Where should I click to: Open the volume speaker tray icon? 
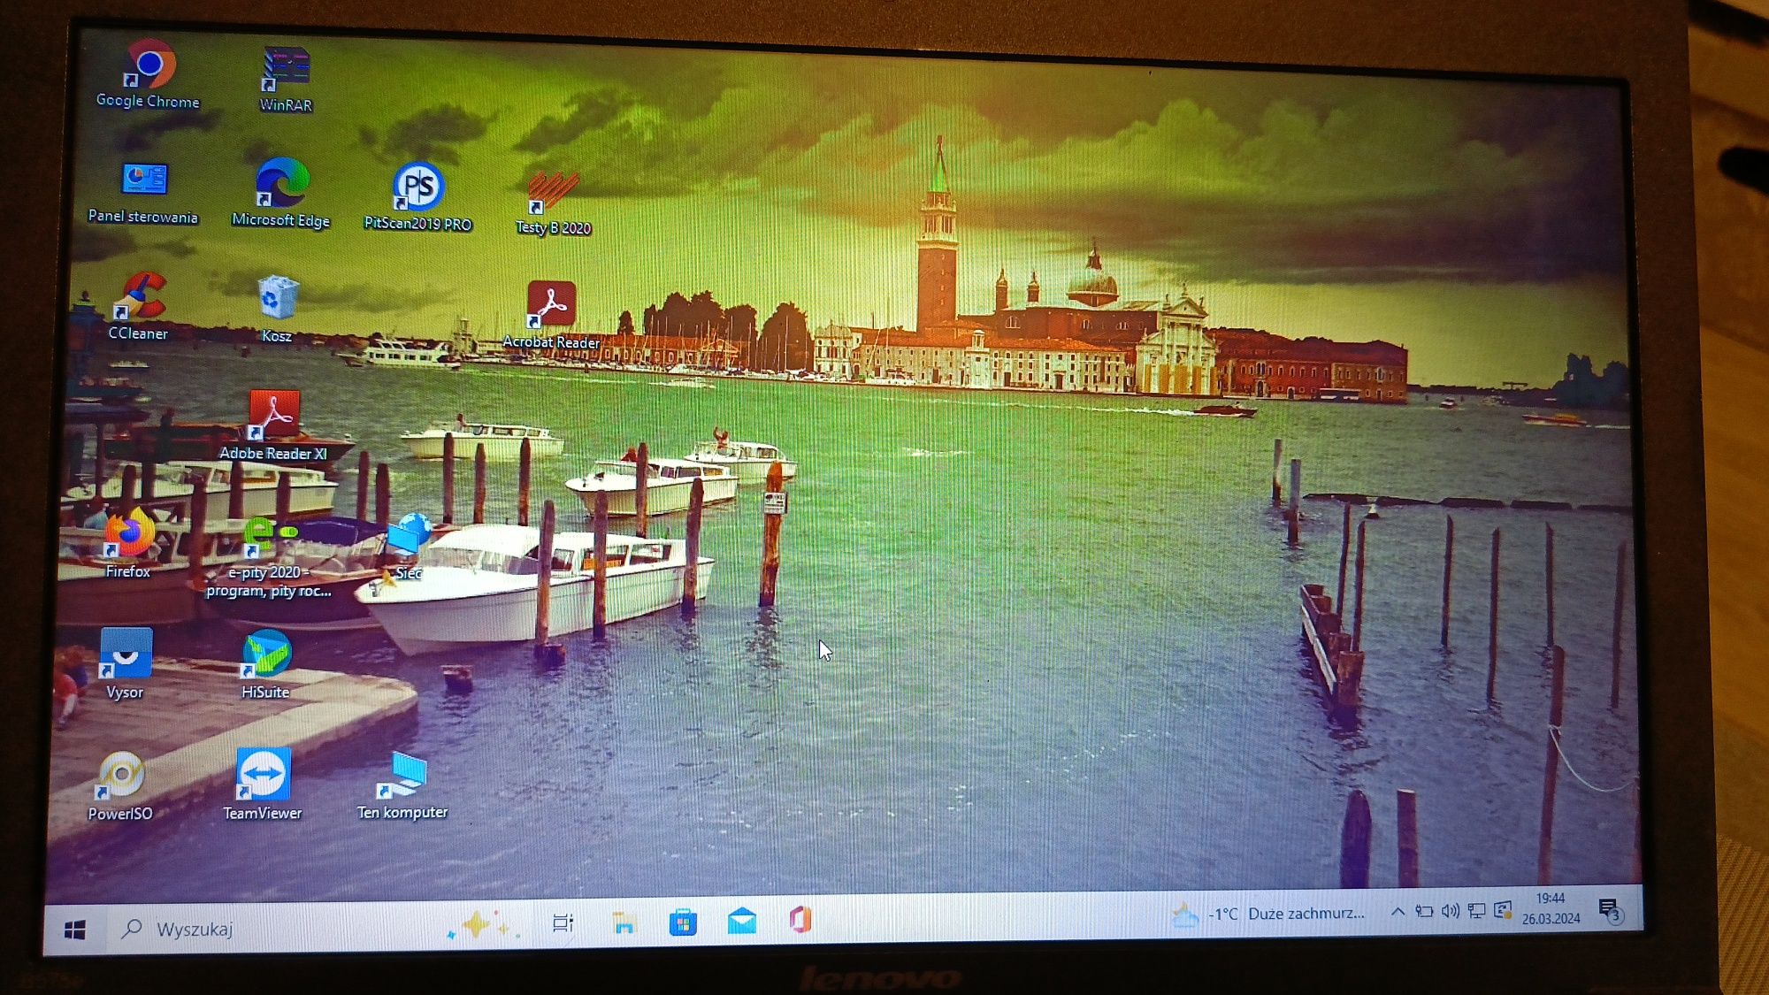pyautogui.click(x=1450, y=911)
